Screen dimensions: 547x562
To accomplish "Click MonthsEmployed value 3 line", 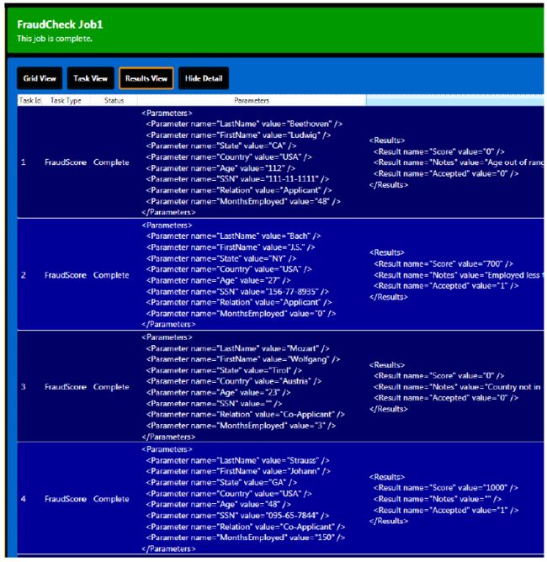I will [x=241, y=426].
